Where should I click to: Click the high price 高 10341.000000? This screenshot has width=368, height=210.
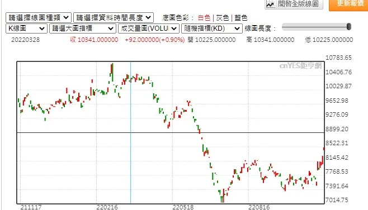coord(270,40)
